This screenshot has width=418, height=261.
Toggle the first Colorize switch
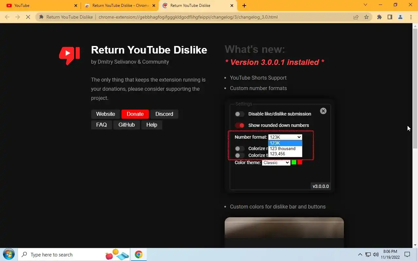click(239, 148)
